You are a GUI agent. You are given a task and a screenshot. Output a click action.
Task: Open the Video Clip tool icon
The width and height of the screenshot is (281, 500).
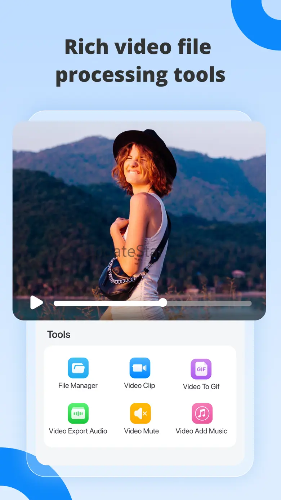coord(140,368)
